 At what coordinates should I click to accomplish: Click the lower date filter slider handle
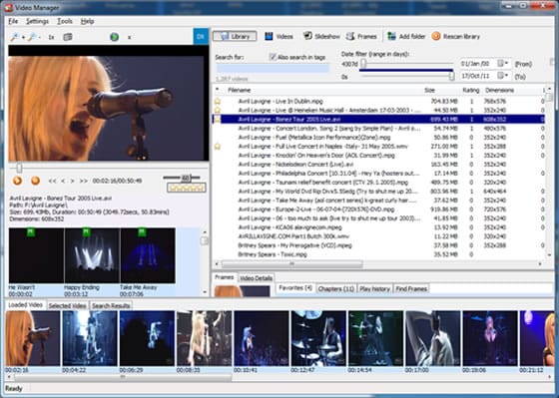pos(451,76)
